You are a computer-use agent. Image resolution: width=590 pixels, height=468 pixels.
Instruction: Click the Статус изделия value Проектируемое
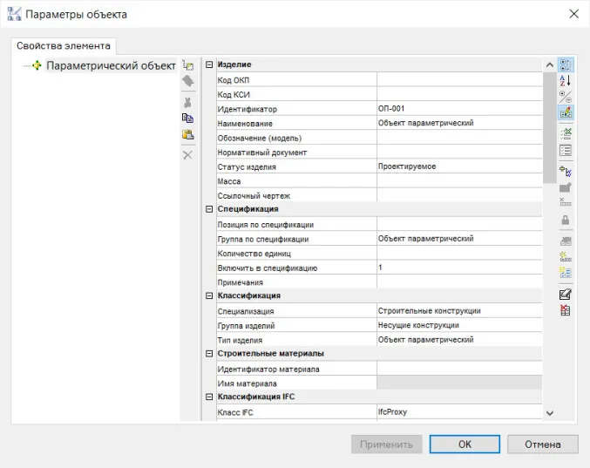tap(458, 166)
